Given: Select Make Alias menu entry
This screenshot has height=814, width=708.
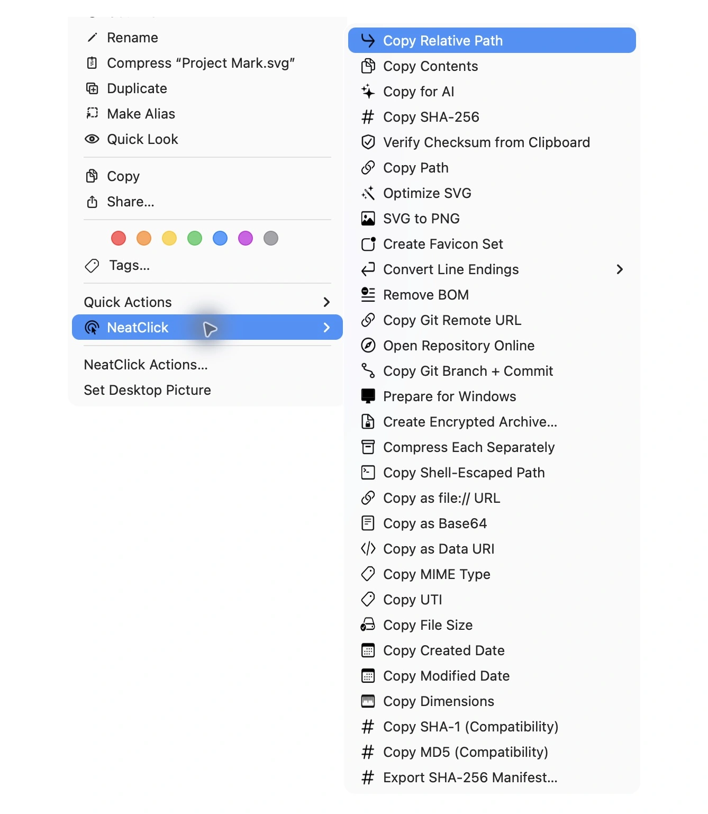Looking at the screenshot, I should (x=207, y=113).
